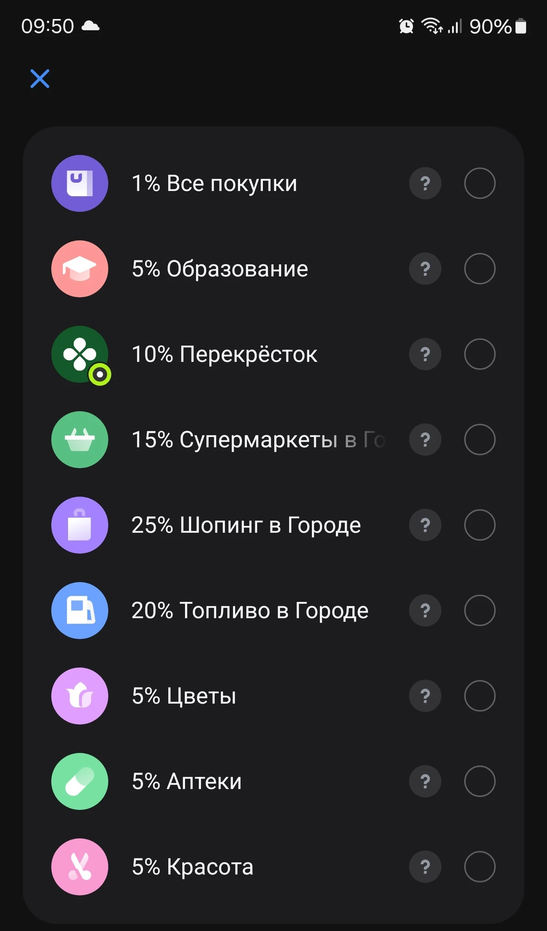Tap the '25% Шопинг в Городе' label text
Viewport: 547px width, 931px height.
point(246,525)
